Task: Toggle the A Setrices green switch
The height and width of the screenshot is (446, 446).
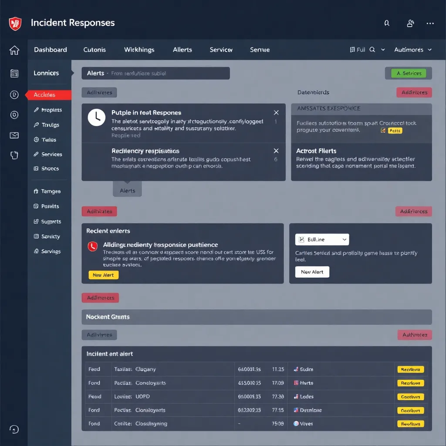Action: tap(408, 73)
